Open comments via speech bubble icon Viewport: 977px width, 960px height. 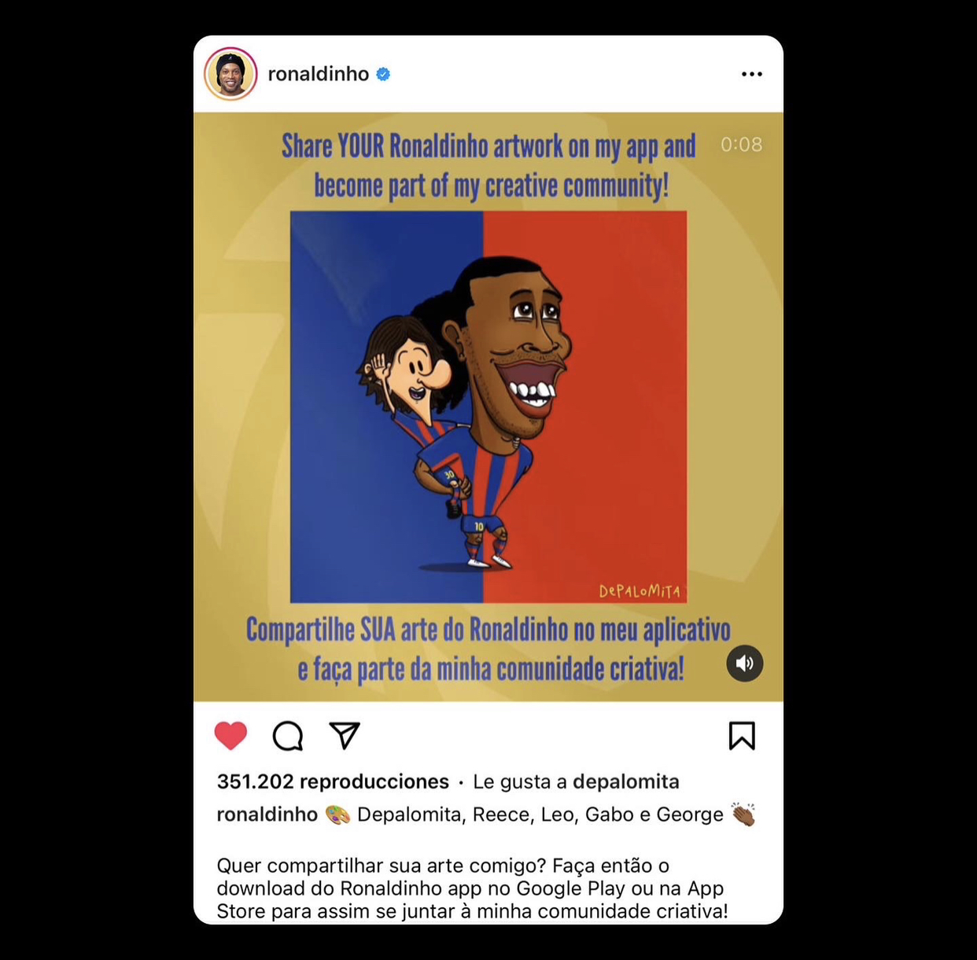pyautogui.click(x=288, y=736)
